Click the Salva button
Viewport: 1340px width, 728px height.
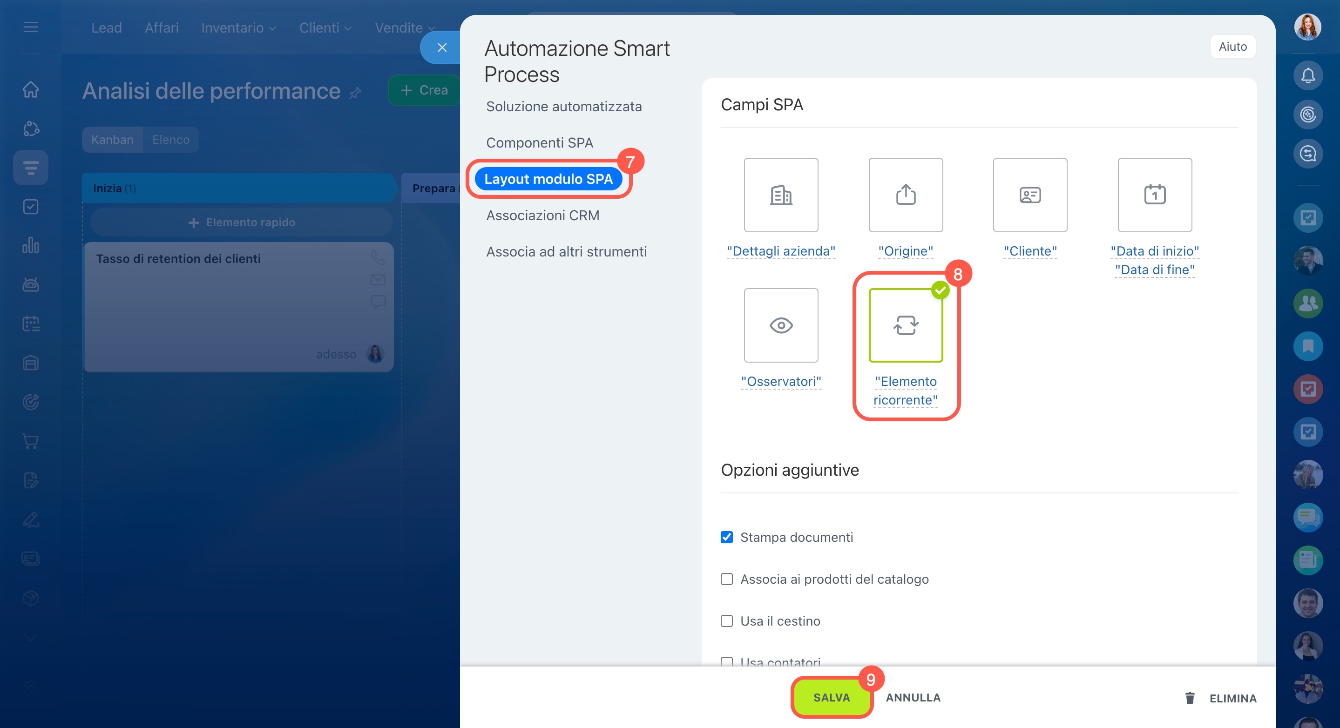831,698
